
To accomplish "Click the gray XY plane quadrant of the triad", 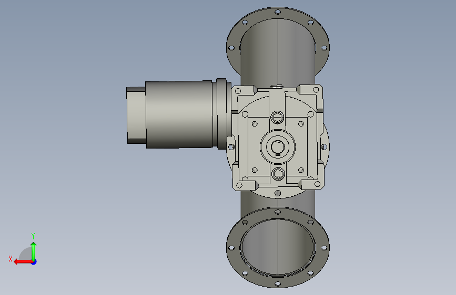I will click(x=26, y=254).
